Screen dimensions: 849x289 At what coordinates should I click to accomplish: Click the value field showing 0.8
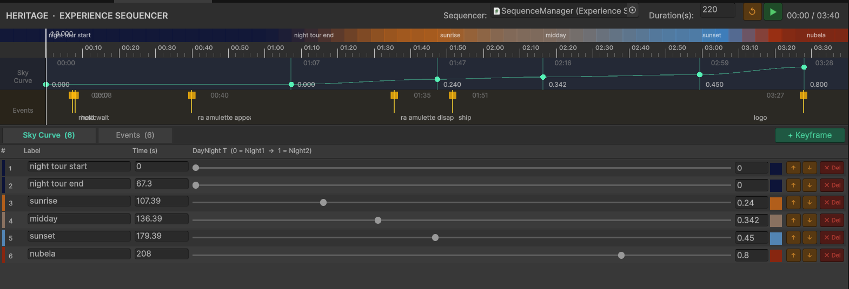[751, 256]
